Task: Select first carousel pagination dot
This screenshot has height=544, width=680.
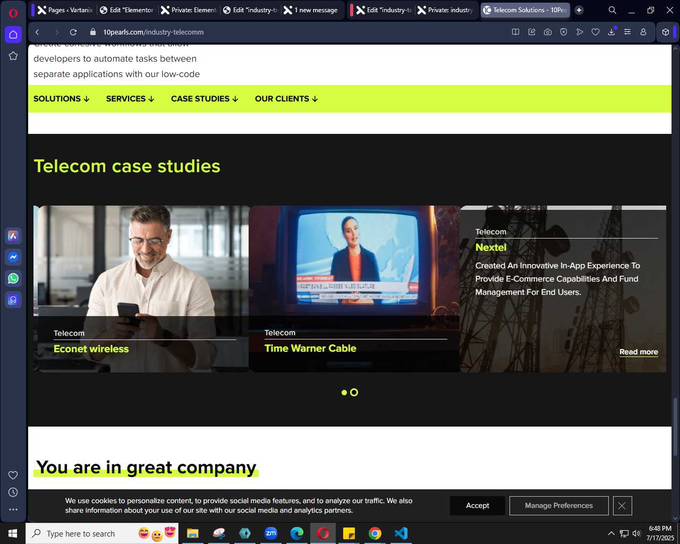Action: 344,393
